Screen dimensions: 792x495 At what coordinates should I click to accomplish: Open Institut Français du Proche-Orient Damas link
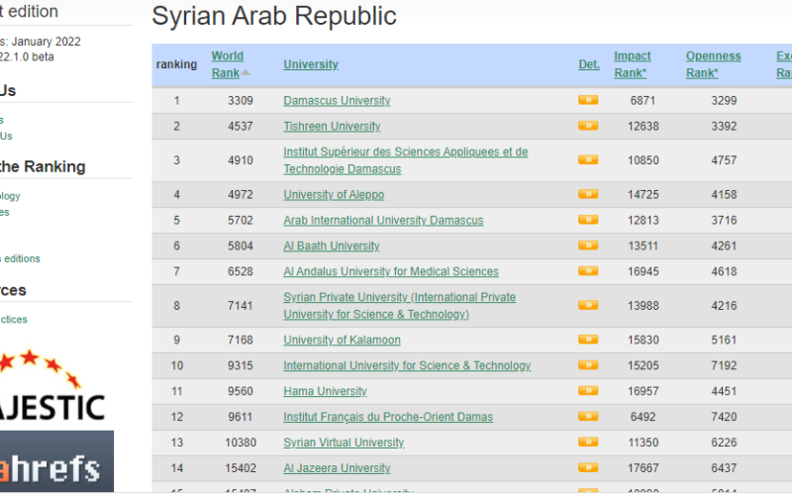point(387,417)
